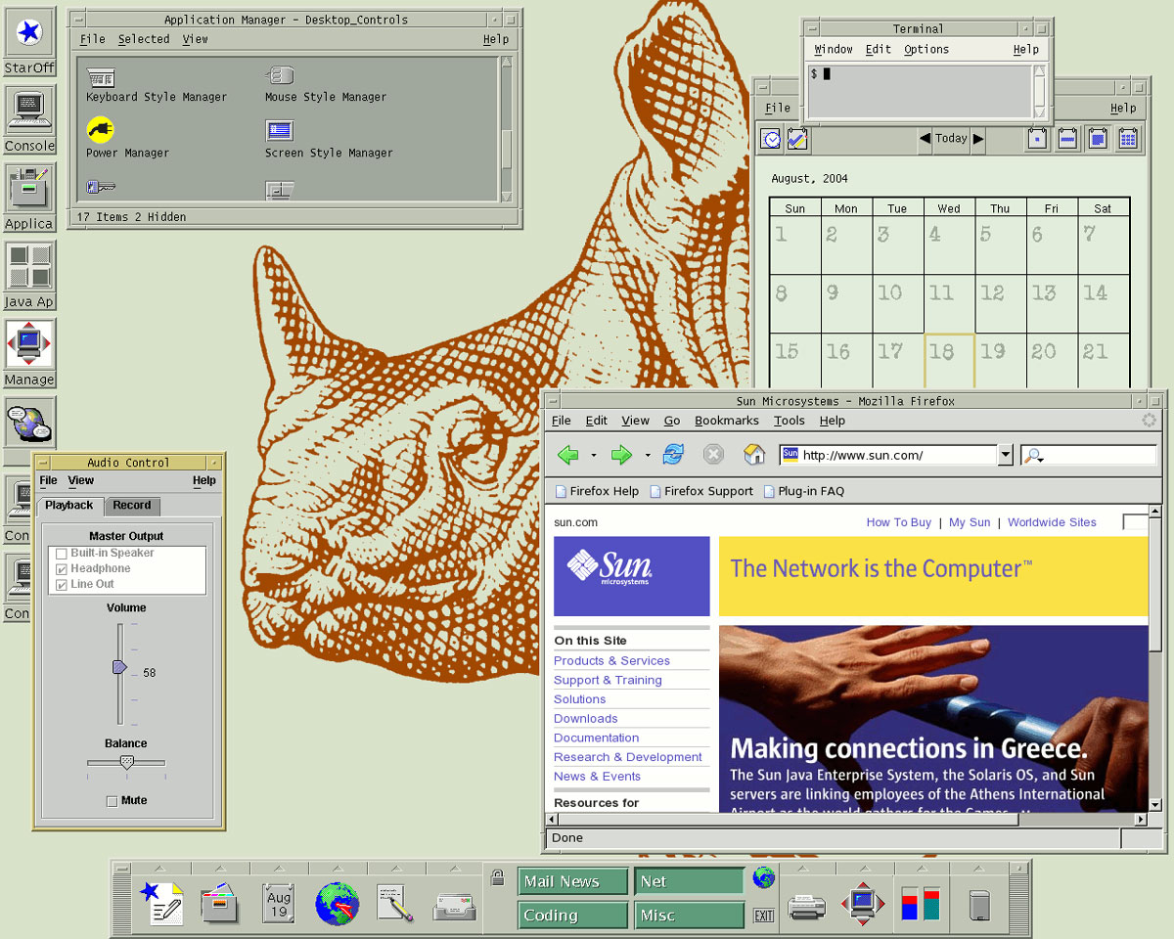Open the Screen Style Manager icon
Screen dimensions: 1174x939
(x=280, y=130)
